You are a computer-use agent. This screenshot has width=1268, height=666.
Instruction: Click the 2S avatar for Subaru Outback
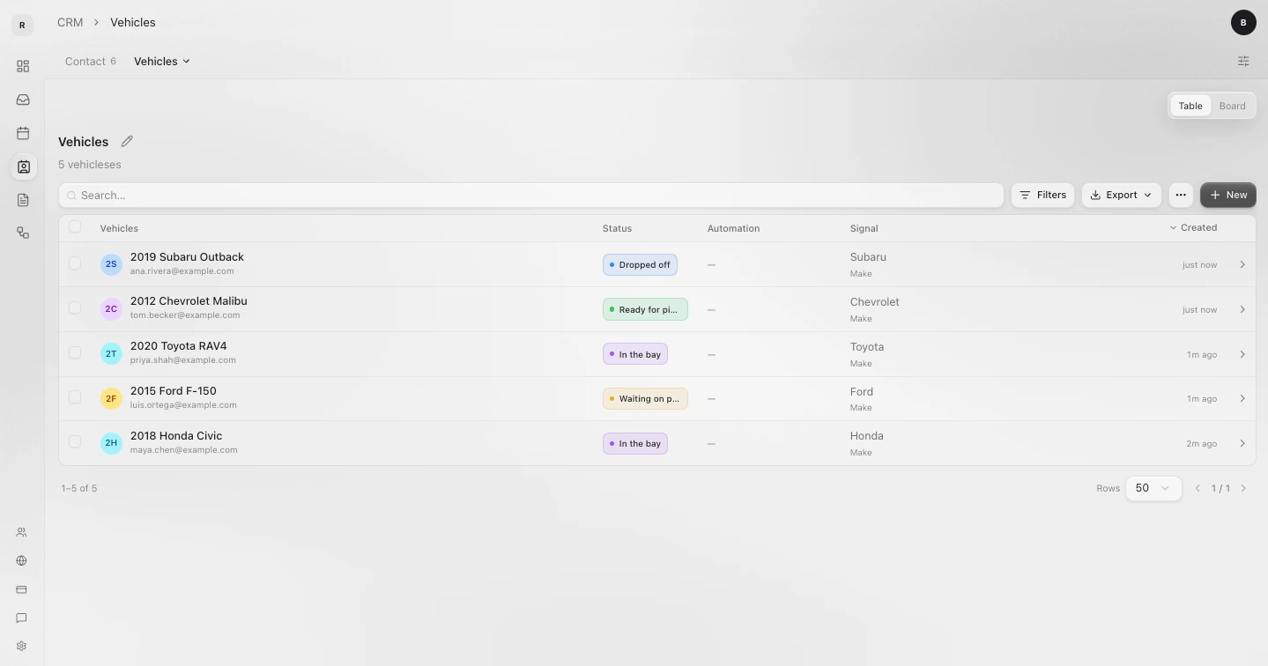point(111,264)
